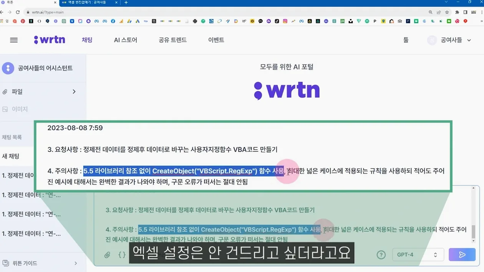Send the message with the arrow button
The height and width of the screenshot is (272, 484).
[x=462, y=255]
